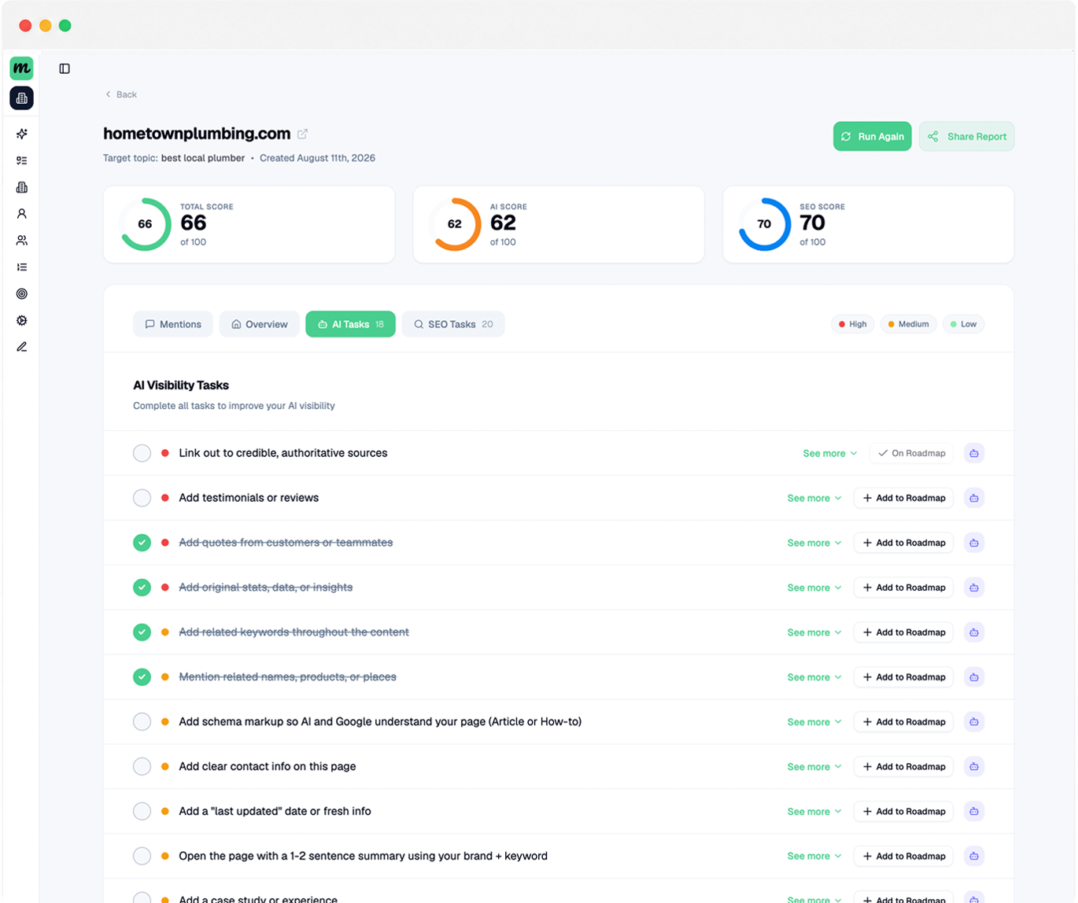Switch to the SEO Tasks tab
The image size is (1078, 903).
(453, 324)
